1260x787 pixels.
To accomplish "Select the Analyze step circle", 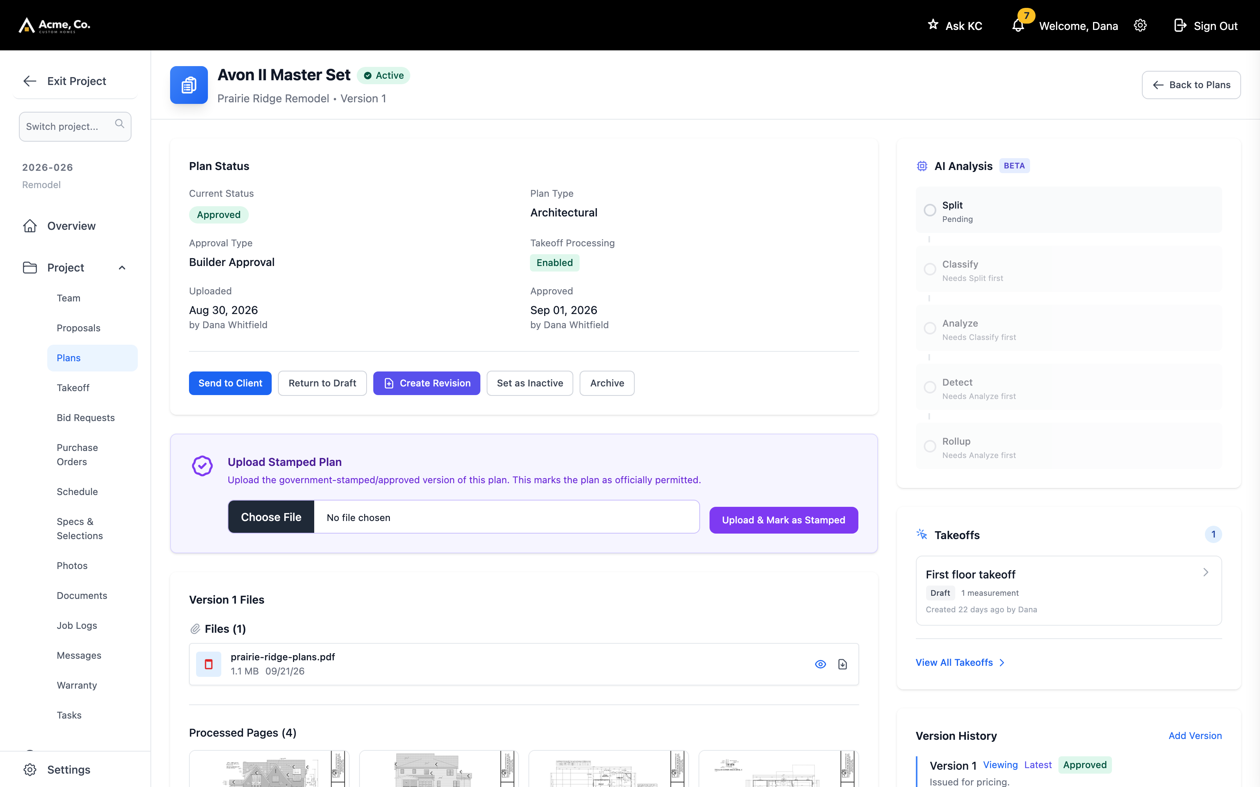I will click(x=930, y=329).
